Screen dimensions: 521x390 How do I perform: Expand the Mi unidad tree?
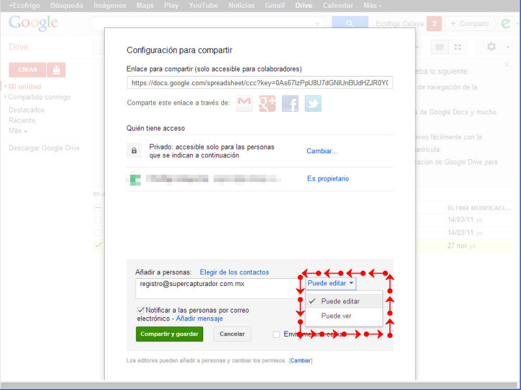[5, 86]
